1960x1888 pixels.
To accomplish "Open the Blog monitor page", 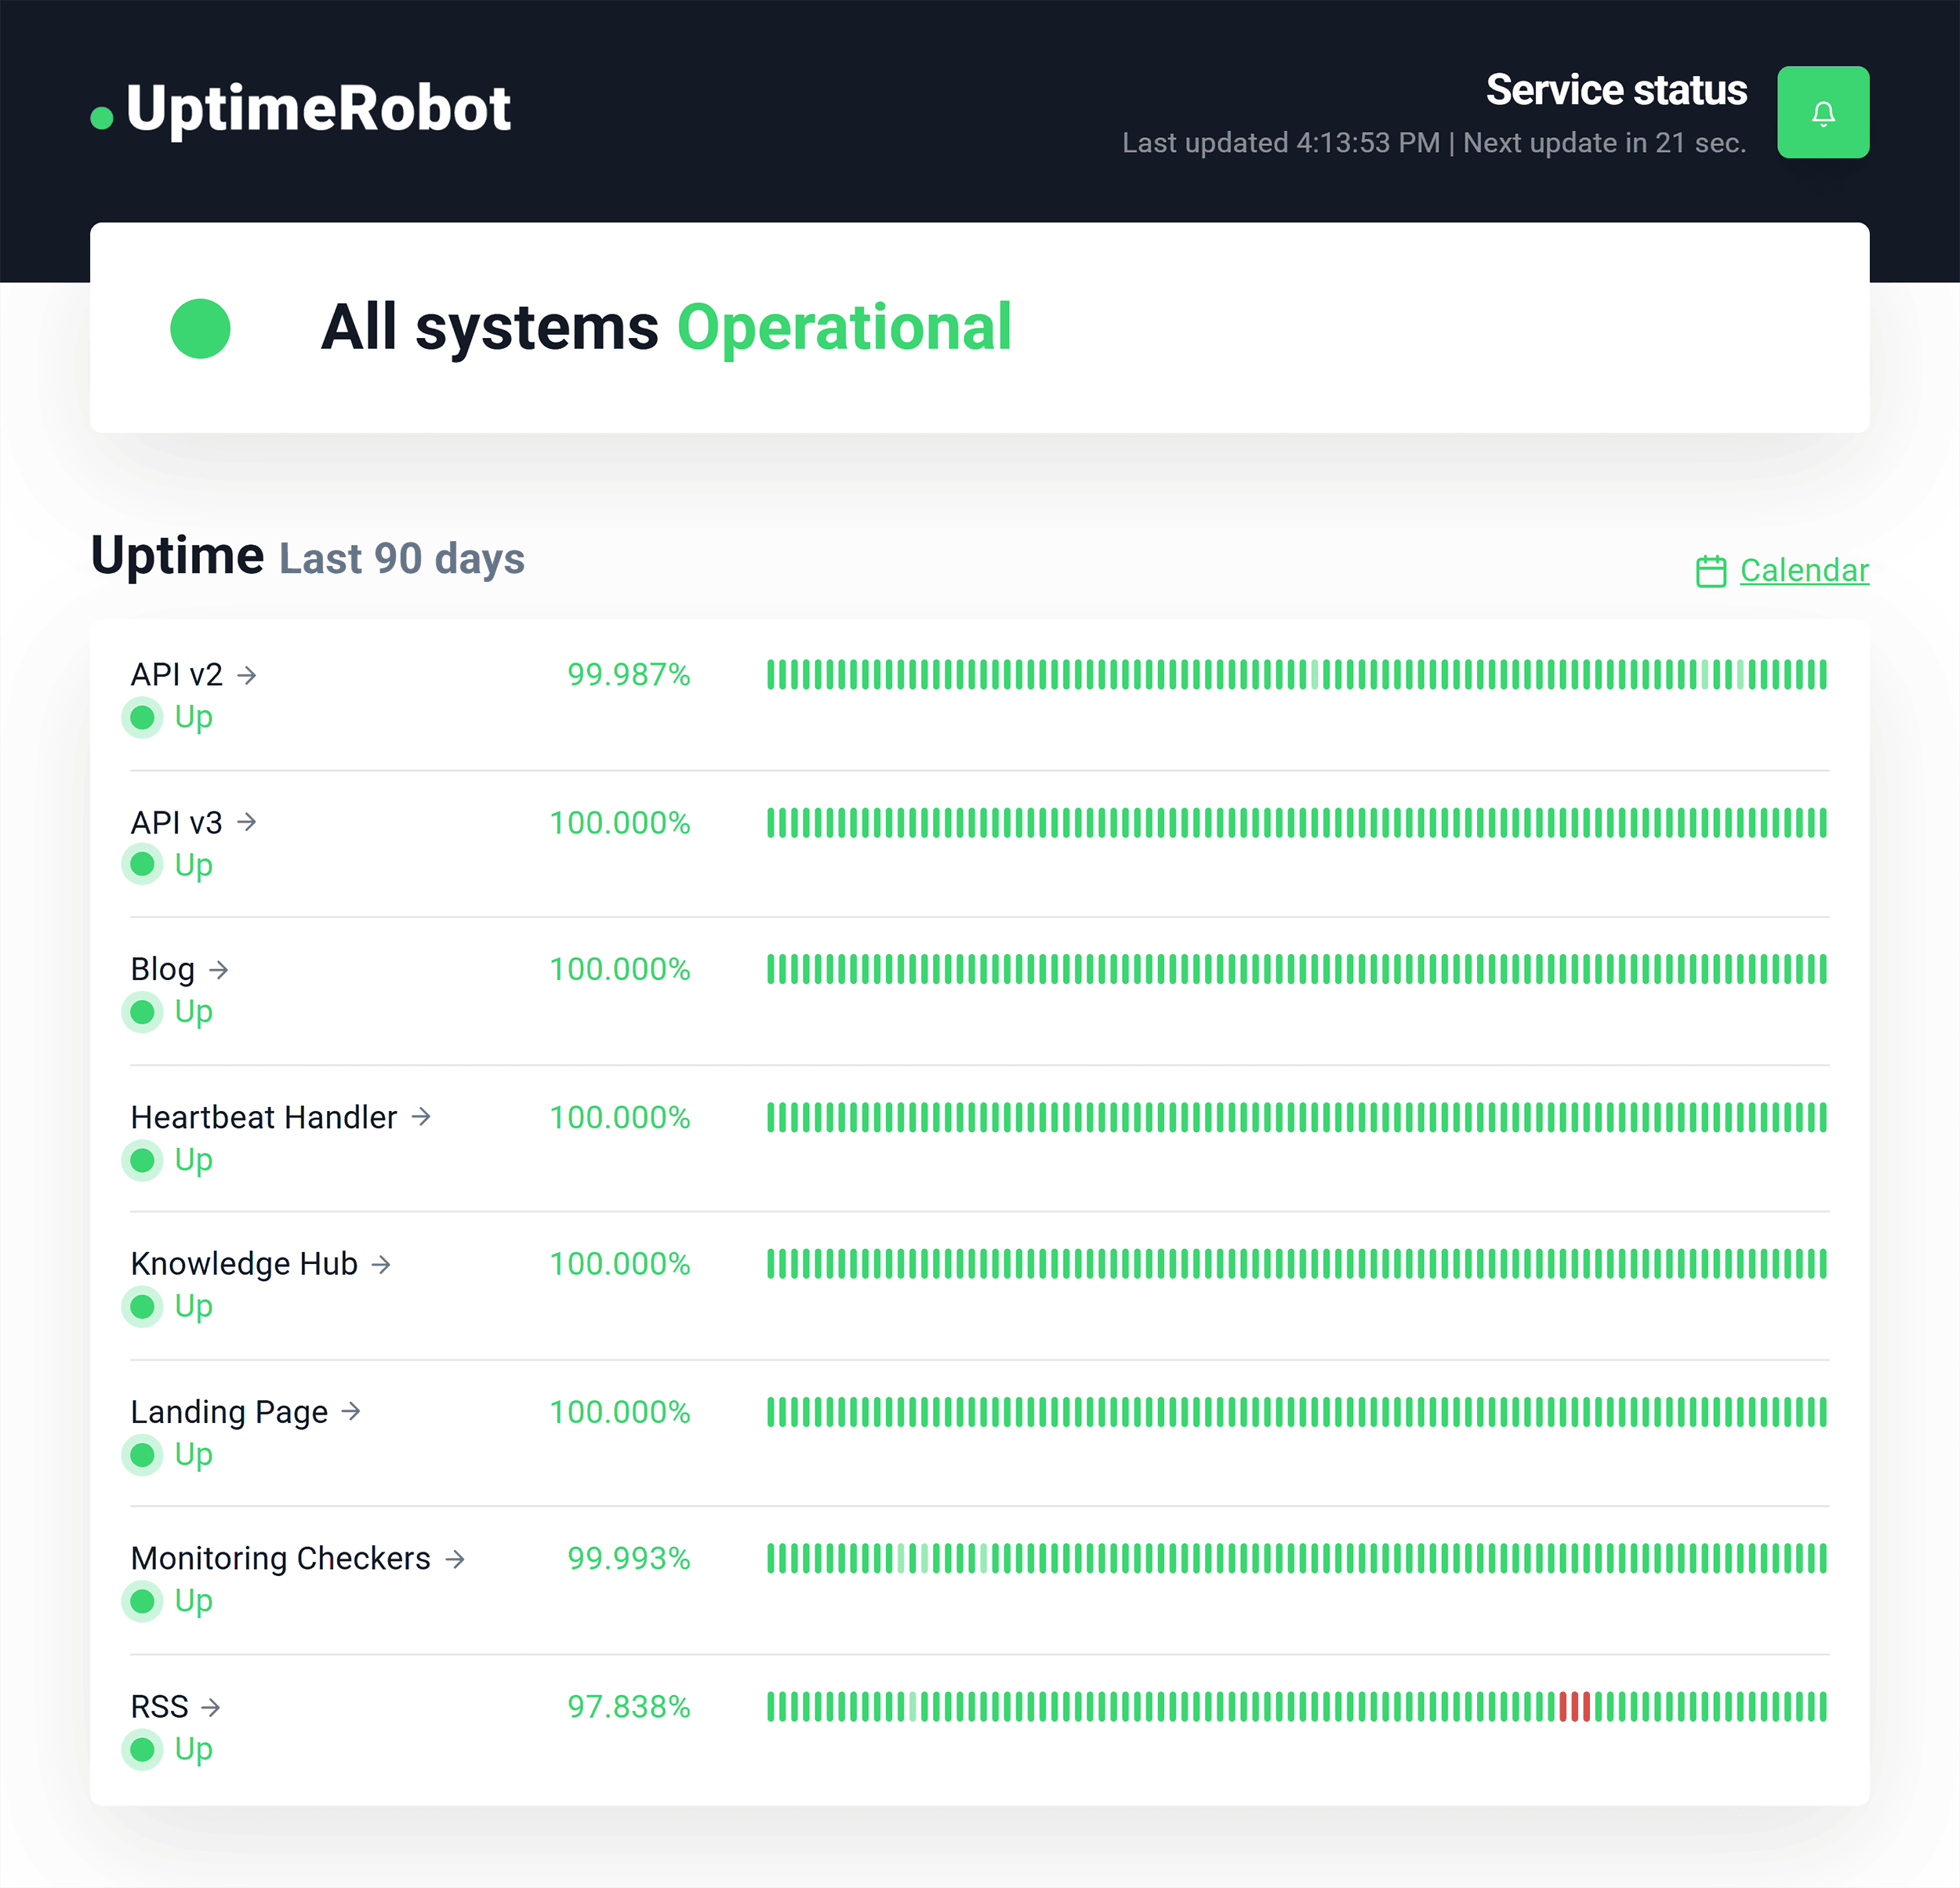I will coord(163,969).
